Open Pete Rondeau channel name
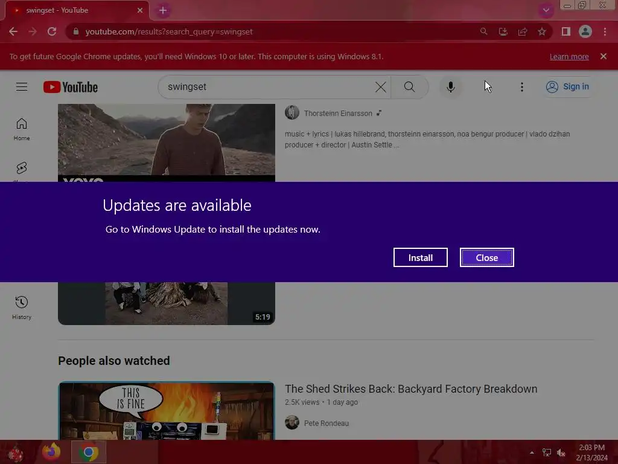Viewport: 618px width, 464px height. 327,423
